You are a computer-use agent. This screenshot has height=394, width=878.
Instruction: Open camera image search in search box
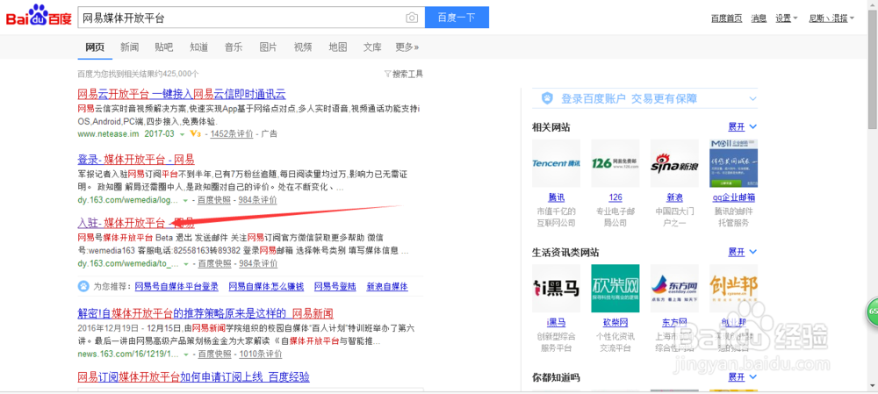(x=412, y=18)
